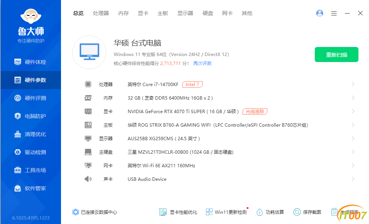This screenshot has width=369, height=224.
Task: Open 清理优化 in the sidebar
Action: click(30, 134)
